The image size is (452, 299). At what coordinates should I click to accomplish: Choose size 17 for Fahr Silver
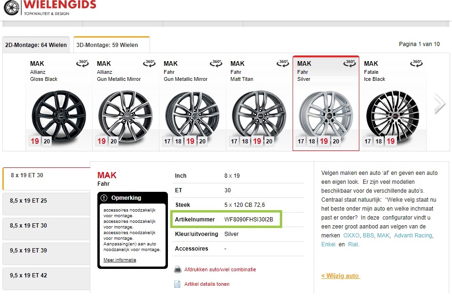pos(301,142)
